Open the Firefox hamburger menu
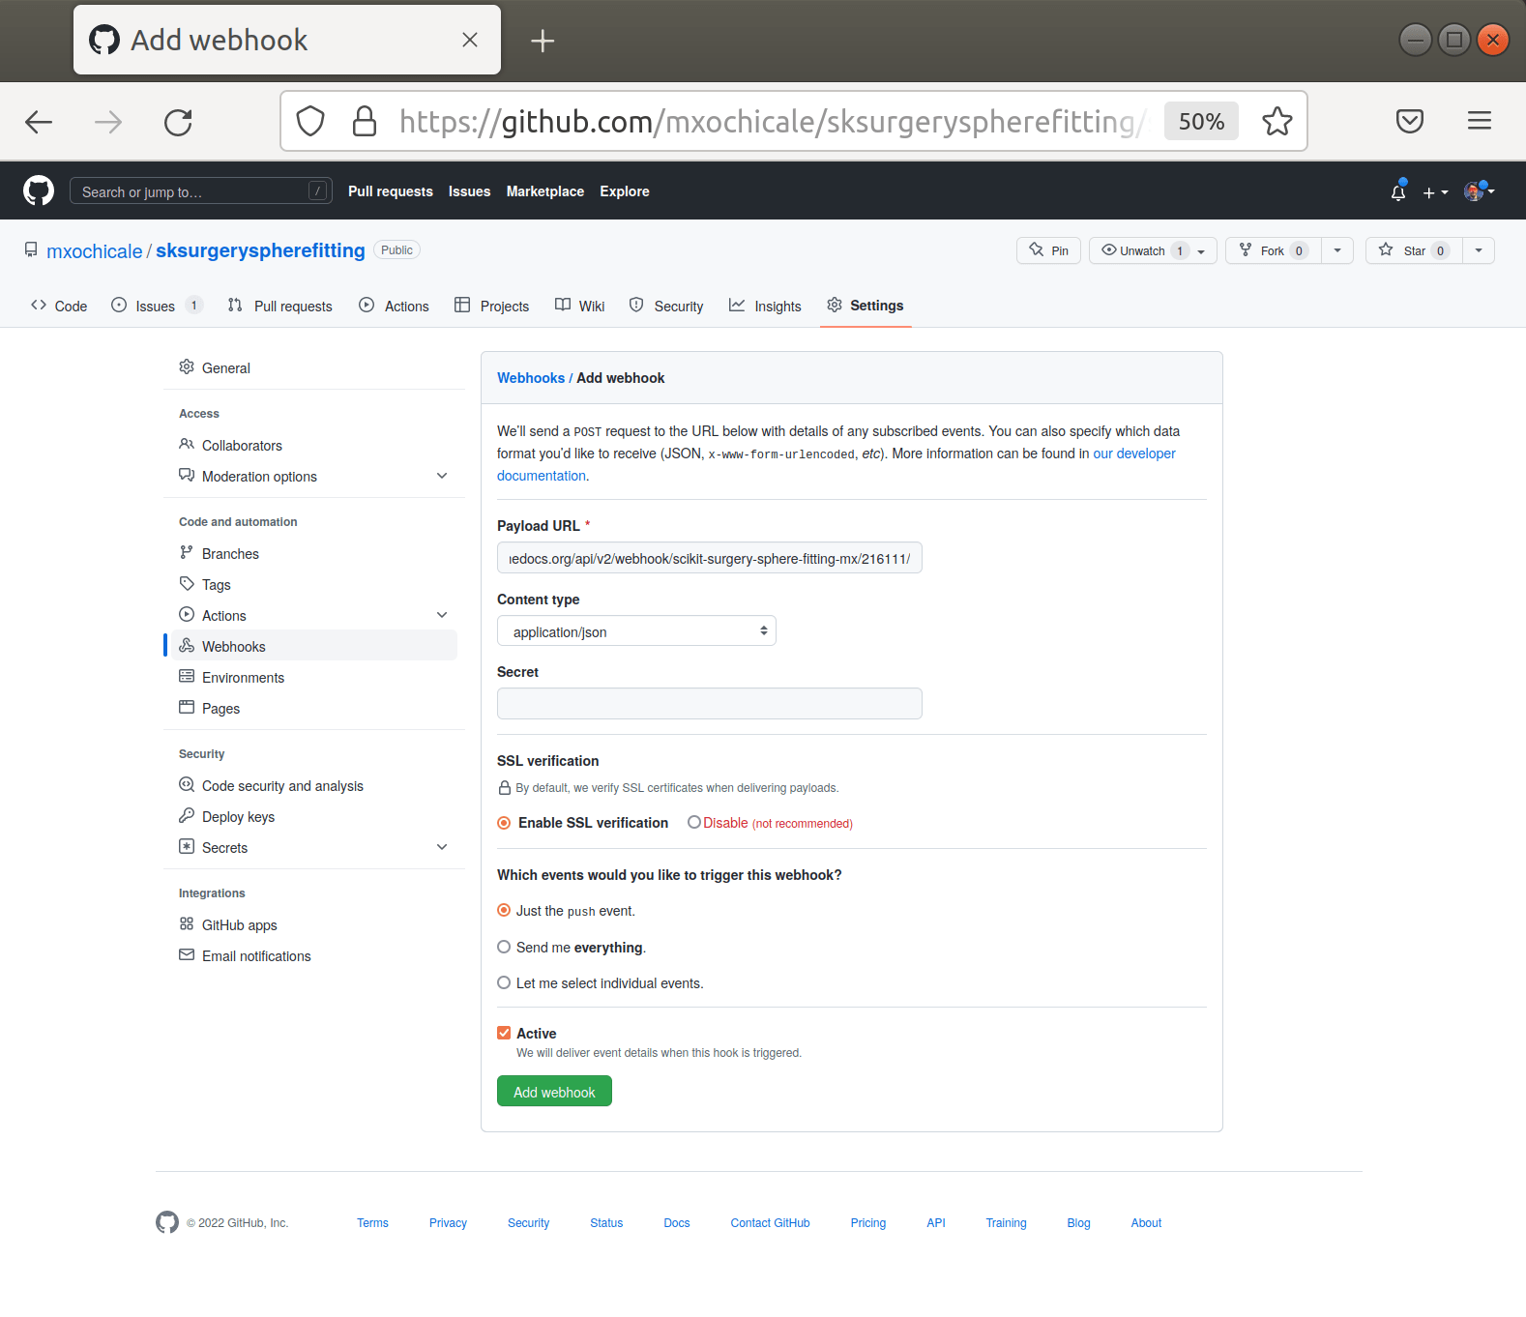1526x1317 pixels. click(x=1480, y=121)
